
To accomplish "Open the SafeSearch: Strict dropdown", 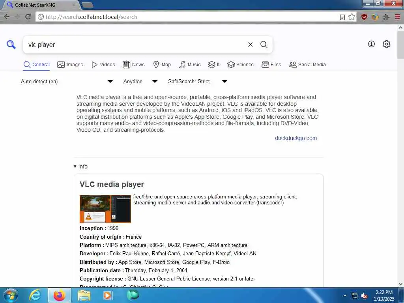I will point(198,81).
